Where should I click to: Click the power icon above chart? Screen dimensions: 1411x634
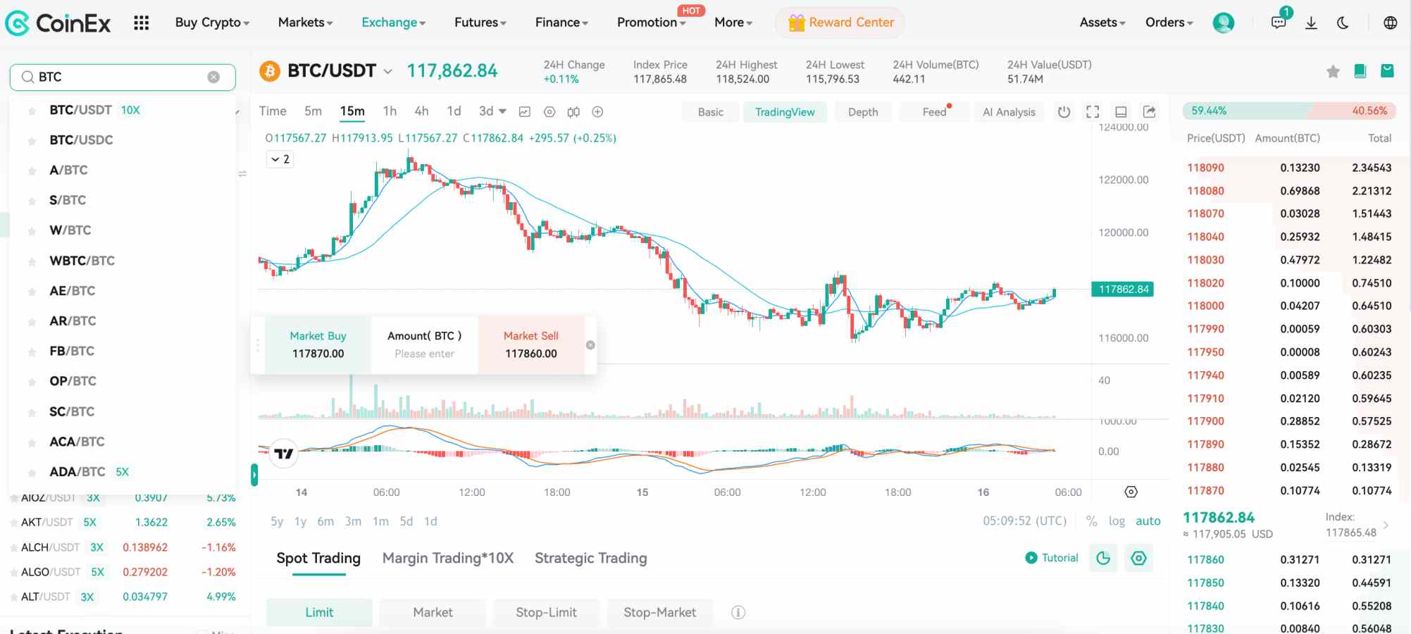[x=1064, y=111]
